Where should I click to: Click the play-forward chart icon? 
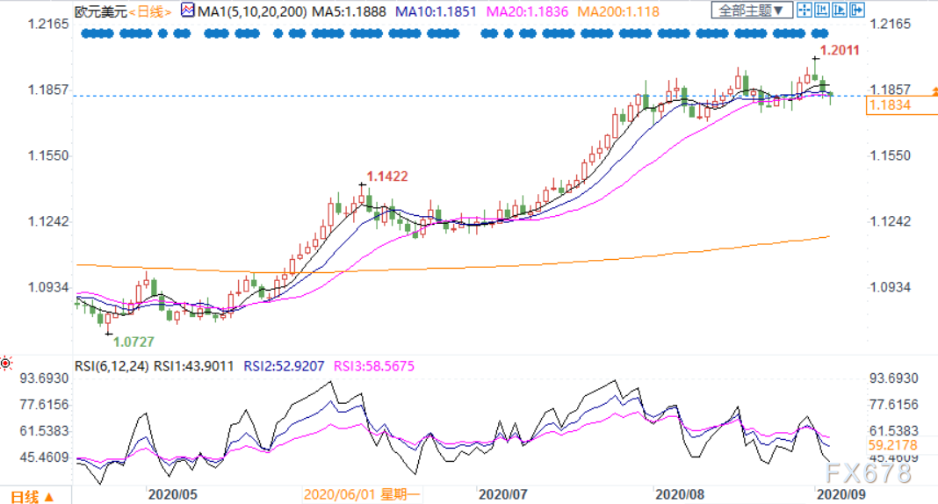[840, 10]
